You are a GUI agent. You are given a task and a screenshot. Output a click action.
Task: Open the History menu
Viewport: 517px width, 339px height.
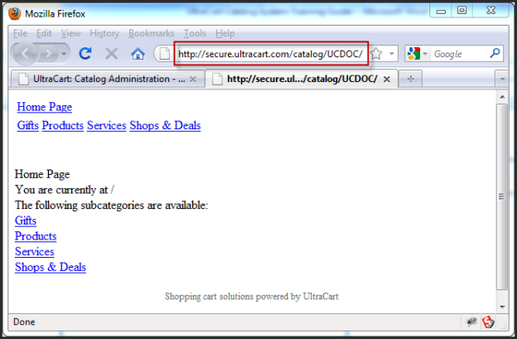(x=104, y=33)
